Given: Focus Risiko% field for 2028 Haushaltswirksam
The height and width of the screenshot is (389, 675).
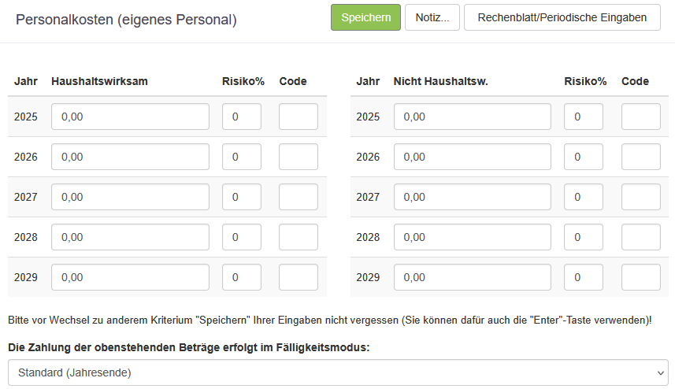Looking at the screenshot, I should click(242, 237).
